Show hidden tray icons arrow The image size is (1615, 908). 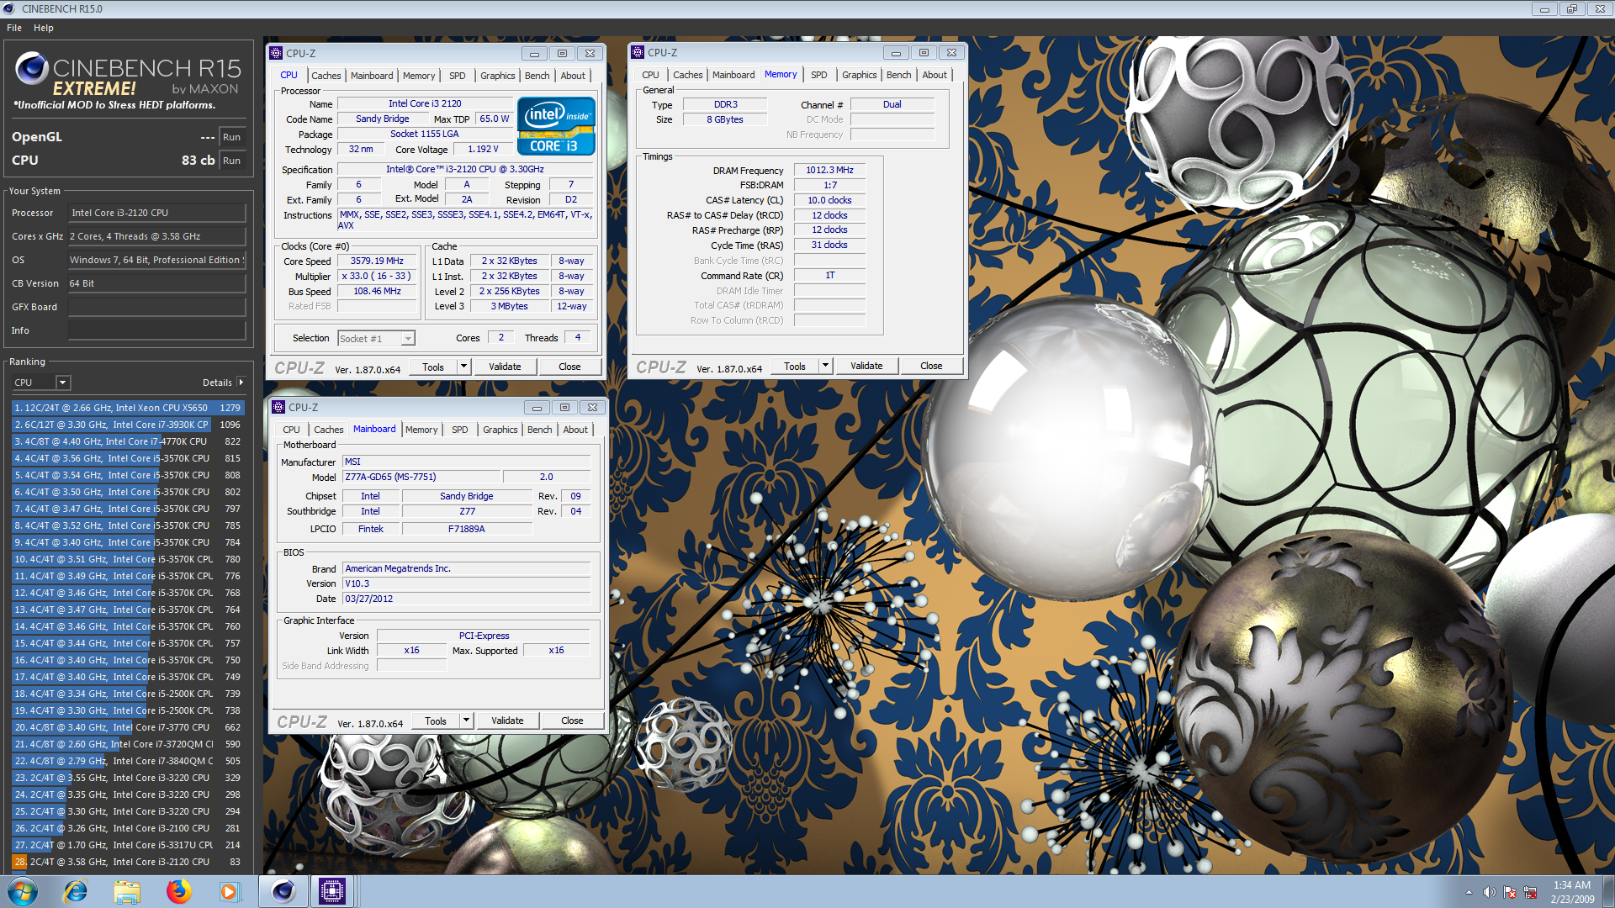click(1469, 892)
